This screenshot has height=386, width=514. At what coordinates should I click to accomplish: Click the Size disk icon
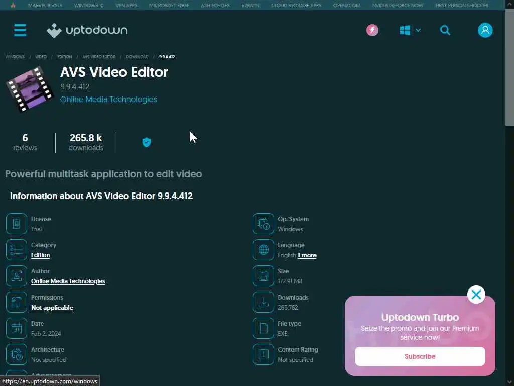263,276
